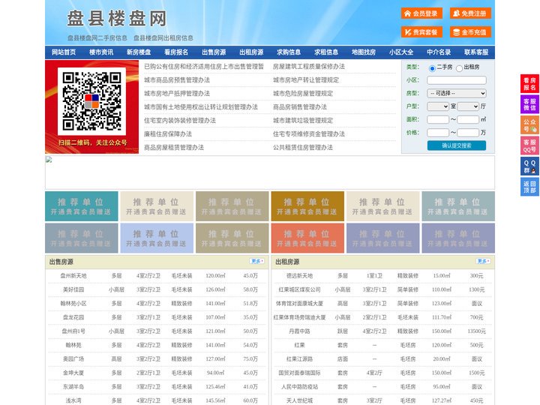The height and width of the screenshot is (405, 540).
Task: Click the maximum 价格 input field
Action: point(468,133)
